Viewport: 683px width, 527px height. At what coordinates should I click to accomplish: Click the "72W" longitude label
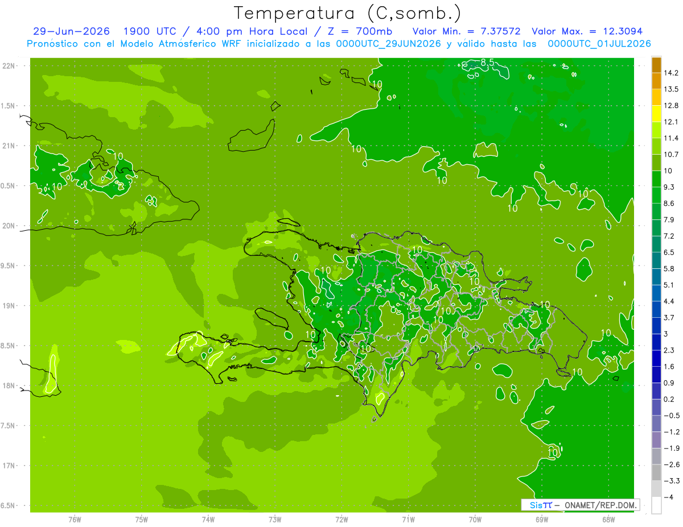pos(341,519)
